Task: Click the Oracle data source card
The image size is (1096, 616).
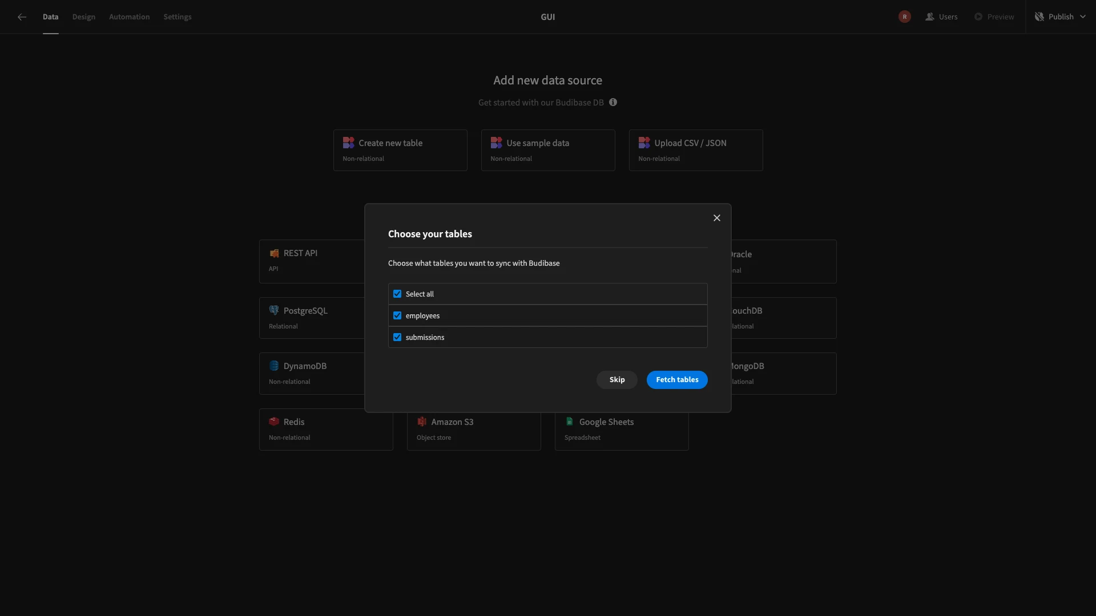Action: click(784, 262)
